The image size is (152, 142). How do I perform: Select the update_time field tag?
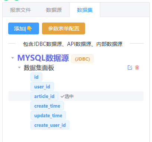point(48,115)
